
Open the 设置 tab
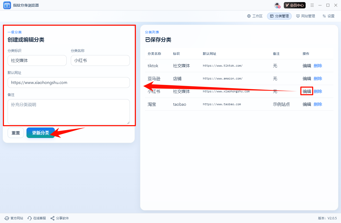pyautogui.click(x=328, y=16)
